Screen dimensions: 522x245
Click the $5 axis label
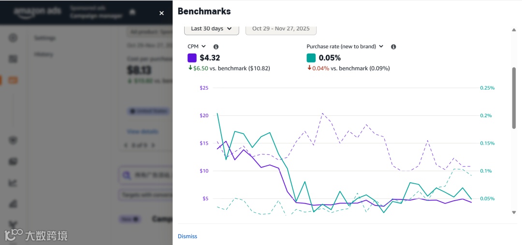point(205,199)
